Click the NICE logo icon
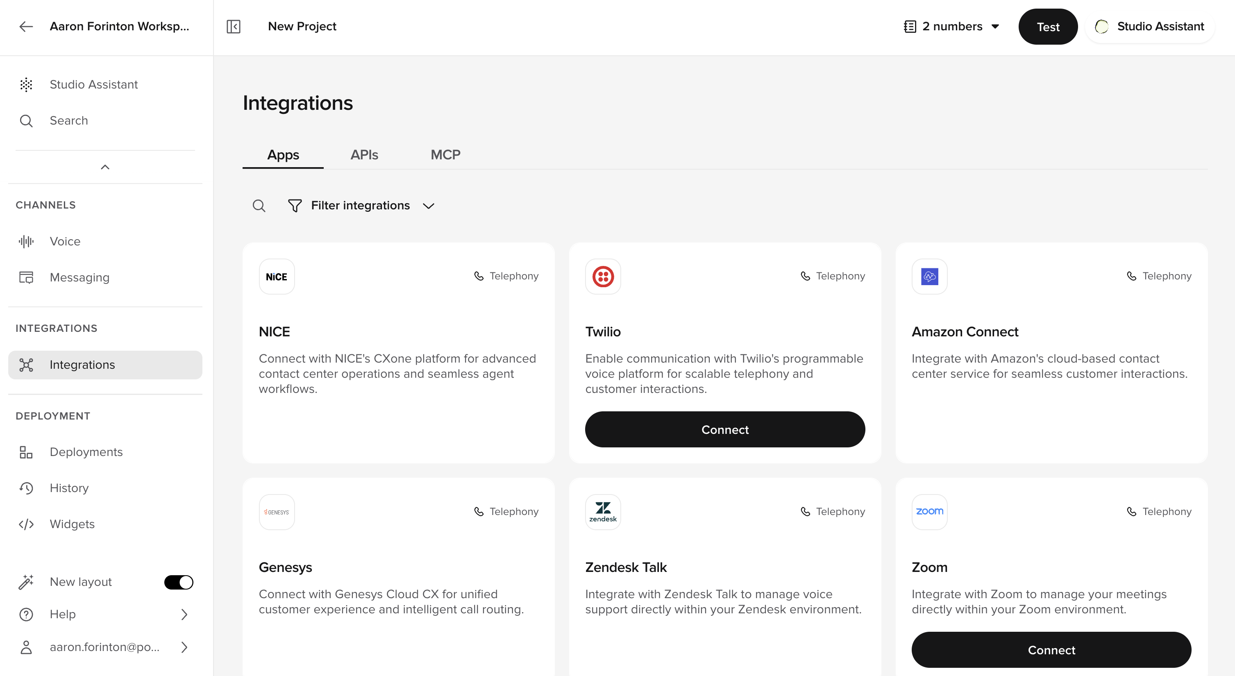 [x=277, y=277]
